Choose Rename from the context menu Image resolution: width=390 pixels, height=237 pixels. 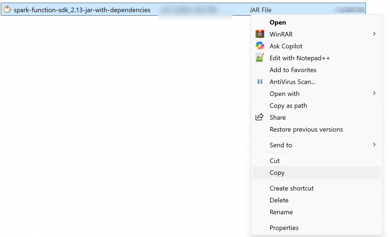316,212
